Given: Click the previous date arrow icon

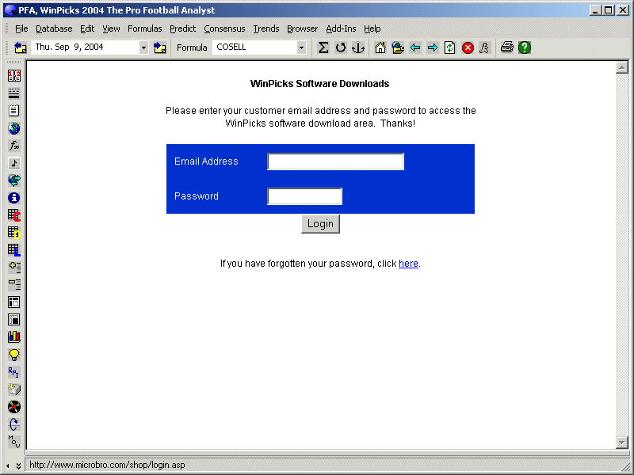Looking at the screenshot, I should click(x=21, y=47).
